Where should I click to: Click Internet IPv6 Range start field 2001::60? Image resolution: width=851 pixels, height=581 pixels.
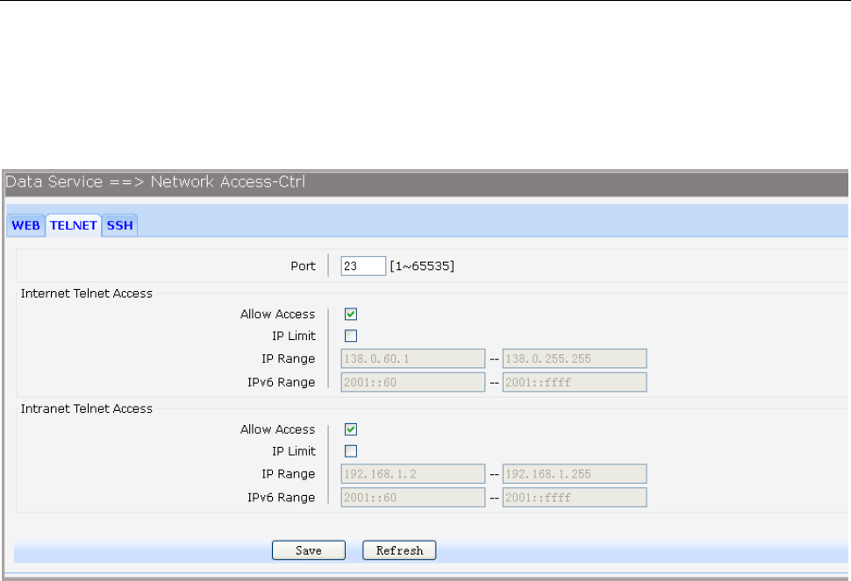413,382
